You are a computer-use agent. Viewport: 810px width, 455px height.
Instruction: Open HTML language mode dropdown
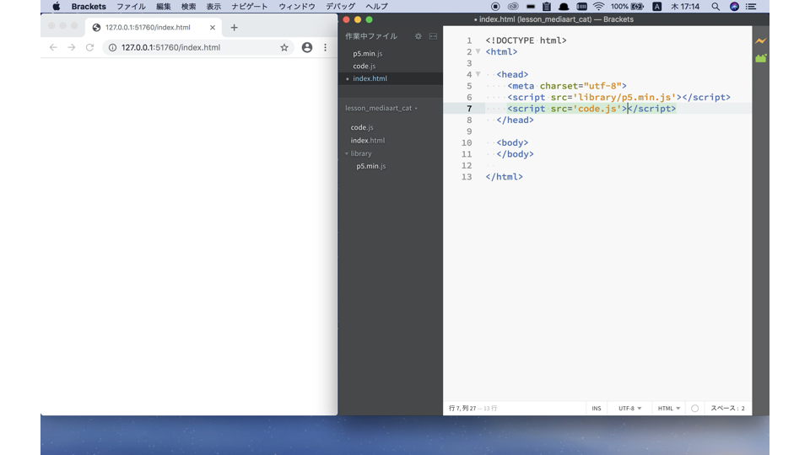(x=668, y=408)
